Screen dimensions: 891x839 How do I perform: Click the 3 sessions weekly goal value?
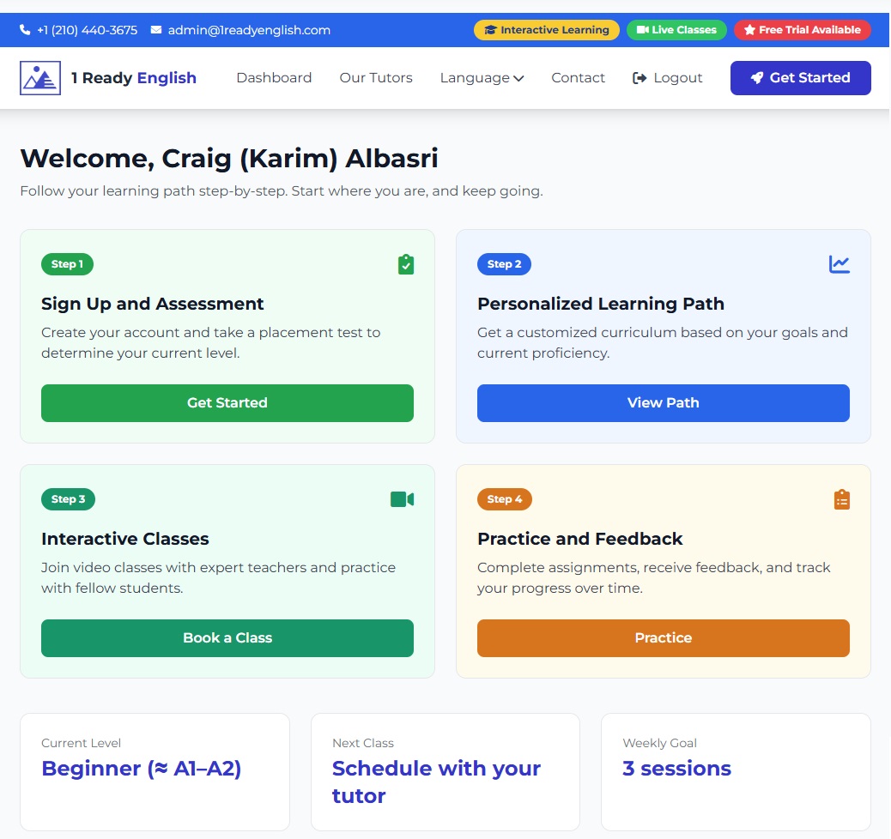point(676,769)
